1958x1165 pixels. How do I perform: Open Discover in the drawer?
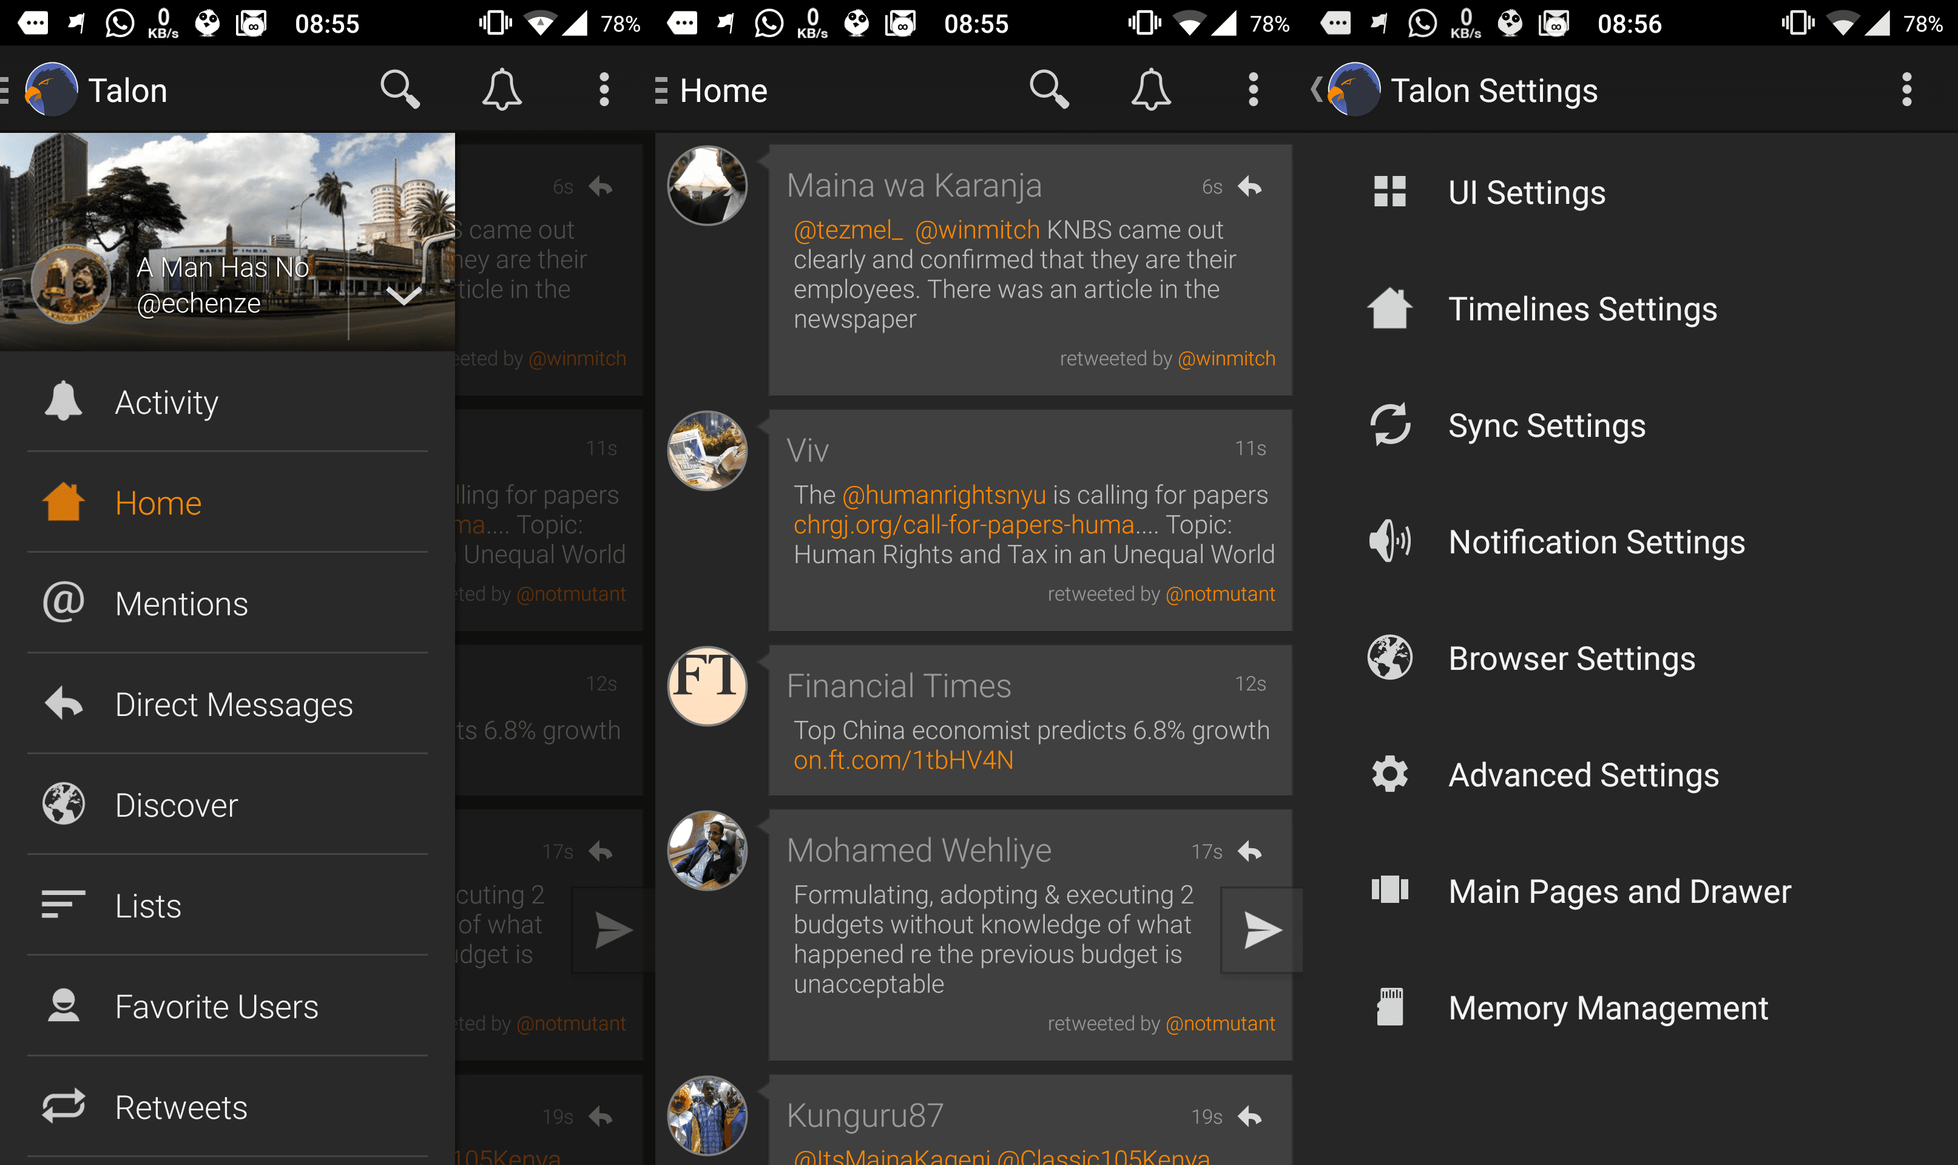pyautogui.click(x=228, y=805)
